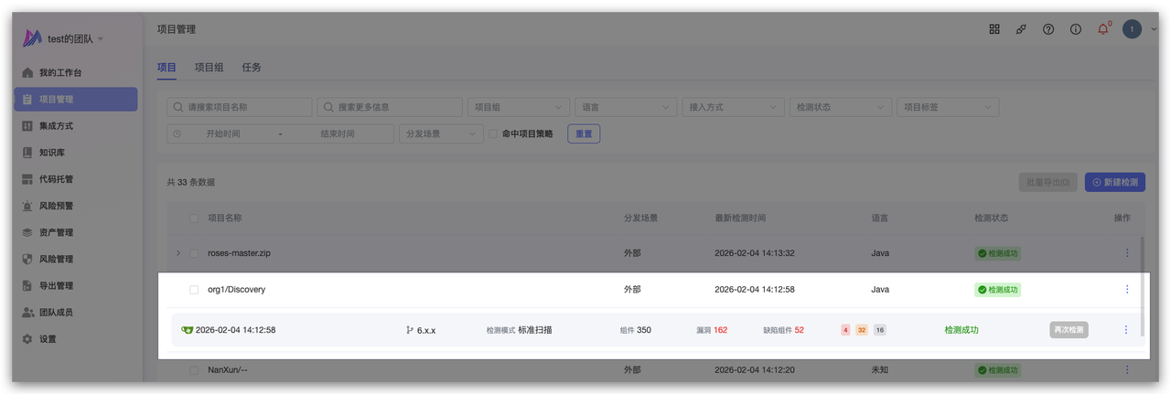Switch to the 项目组 tab

[x=209, y=68]
